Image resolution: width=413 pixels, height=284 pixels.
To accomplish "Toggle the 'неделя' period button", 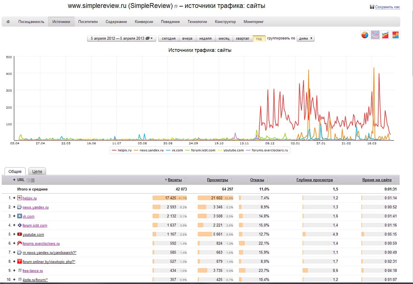I will [x=205, y=38].
